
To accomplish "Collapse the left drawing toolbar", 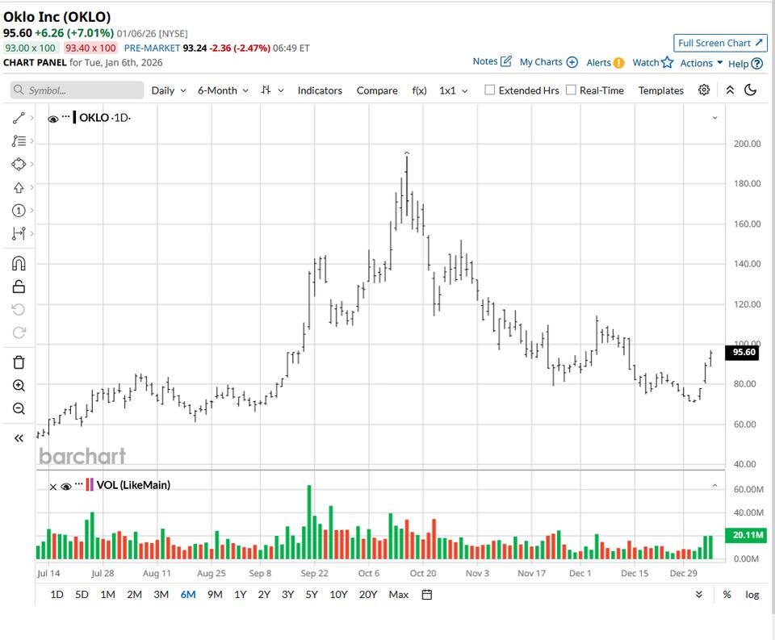I will (x=19, y=437).
